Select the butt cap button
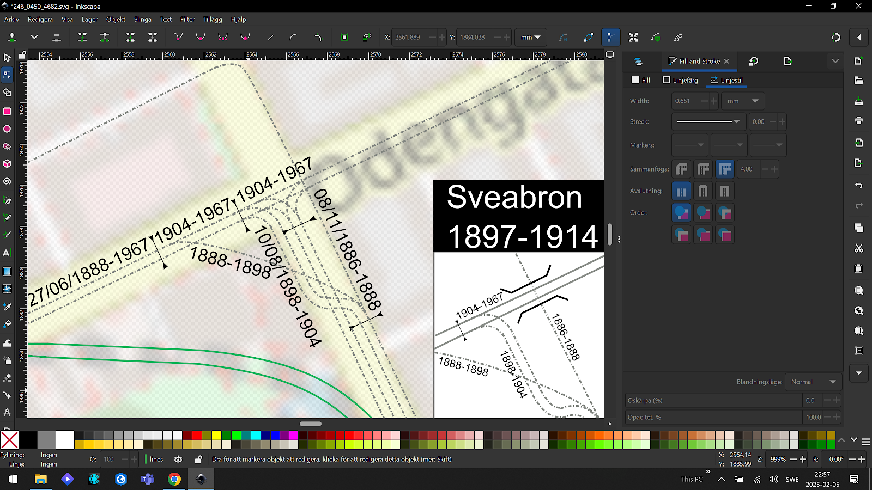The height and width of the screenshot is (490, 872). (681, 191)
